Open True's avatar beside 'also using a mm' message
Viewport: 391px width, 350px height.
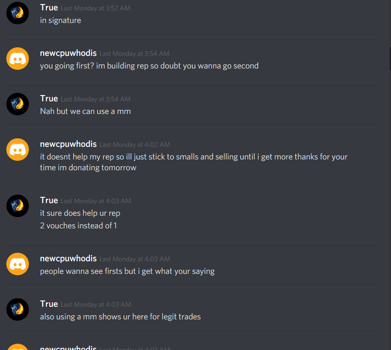click(18, 309)
